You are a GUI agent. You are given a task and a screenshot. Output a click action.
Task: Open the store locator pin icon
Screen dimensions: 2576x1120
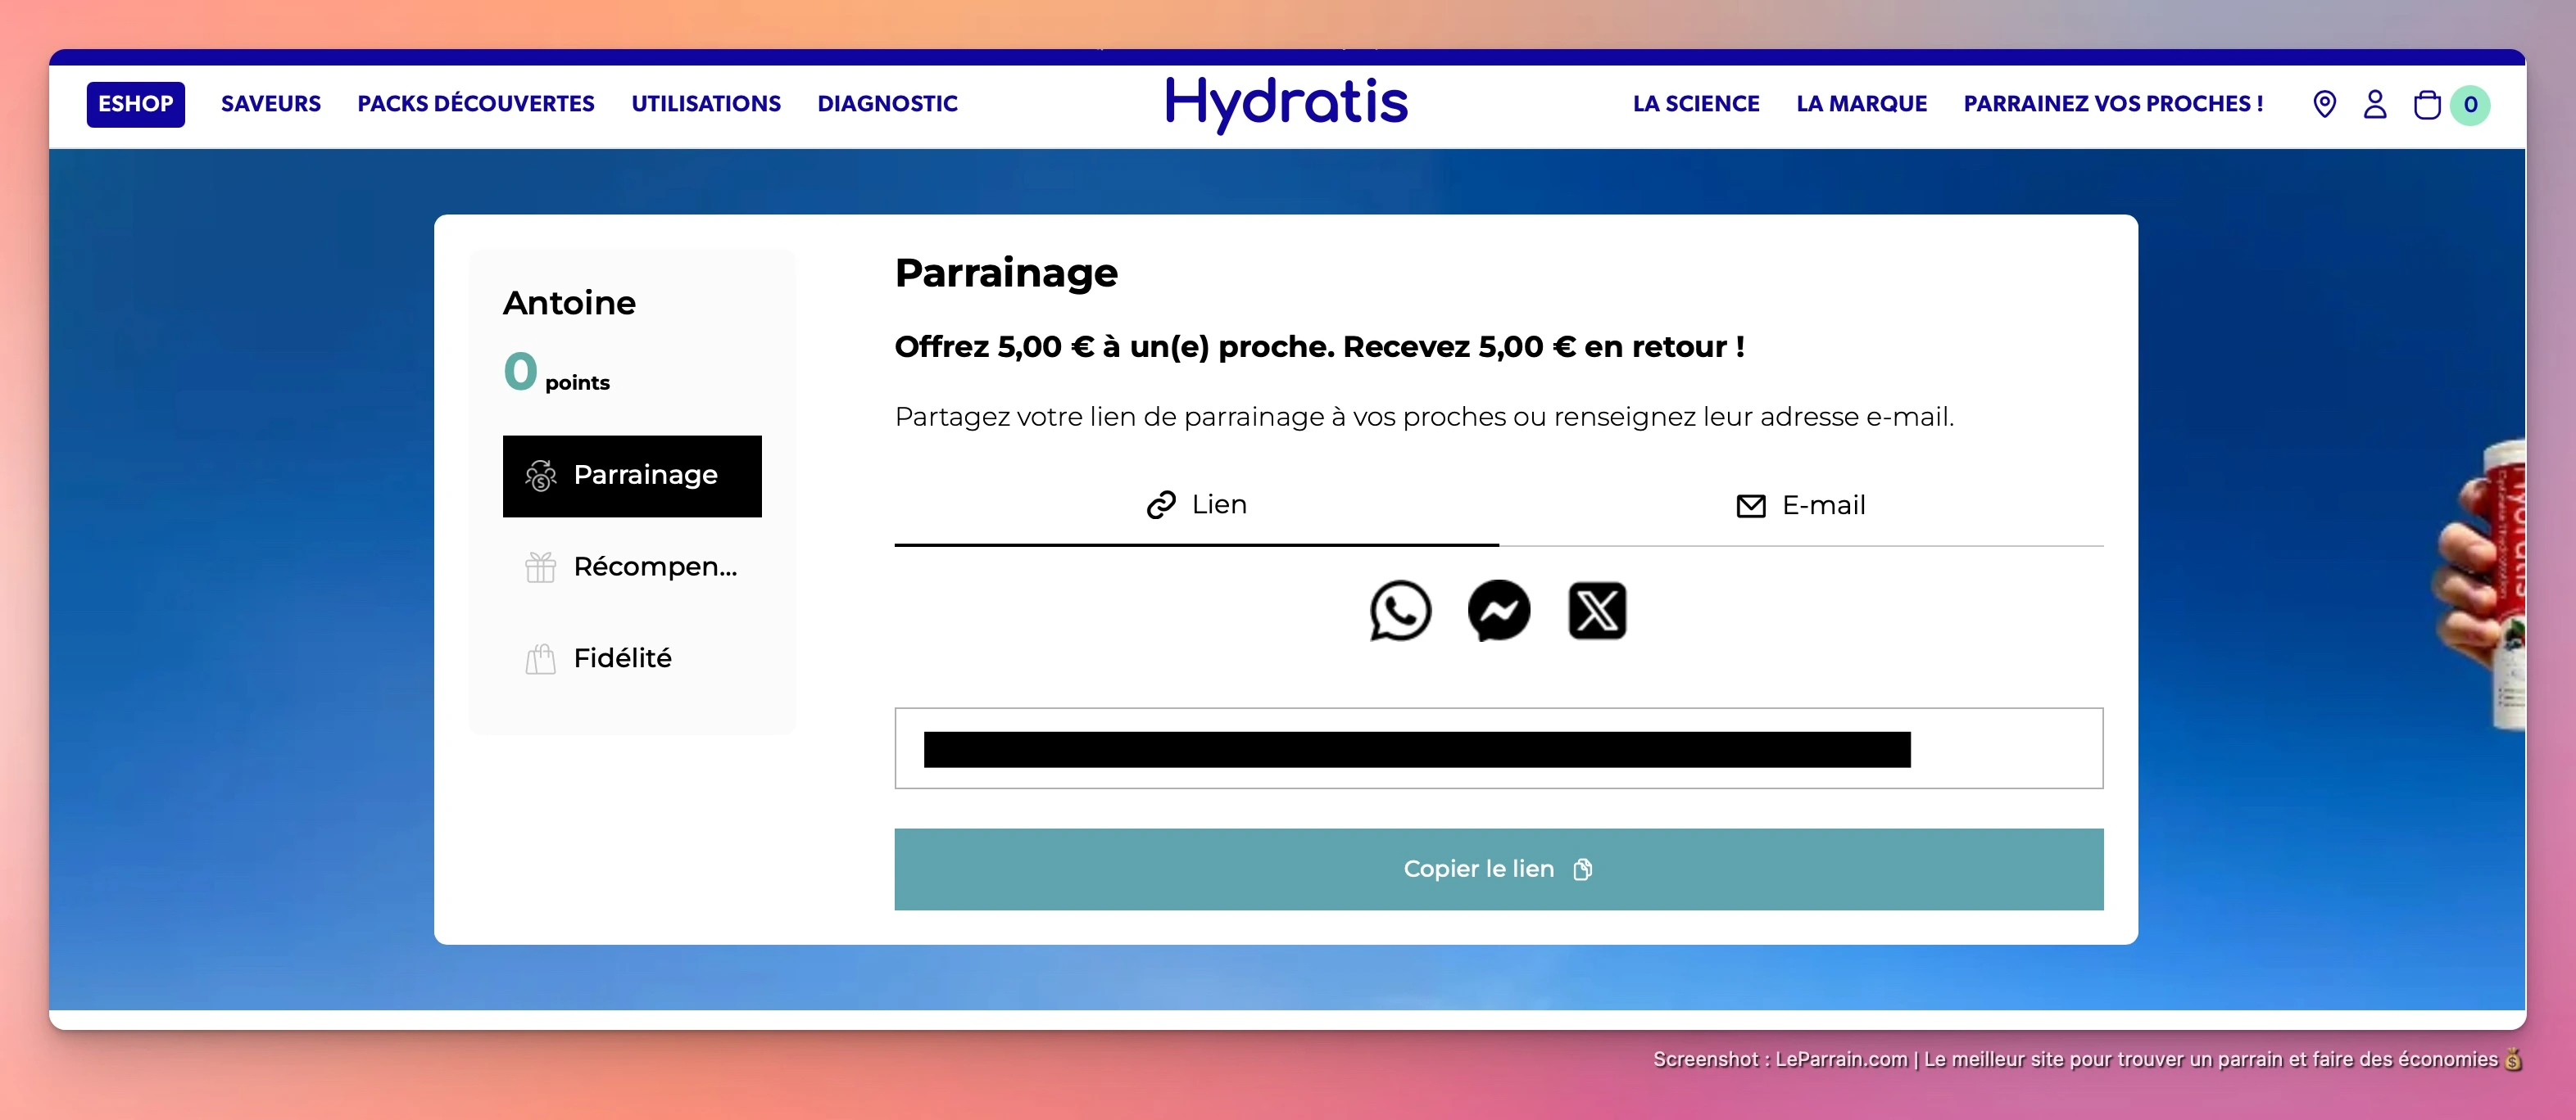coord(2324,104)
